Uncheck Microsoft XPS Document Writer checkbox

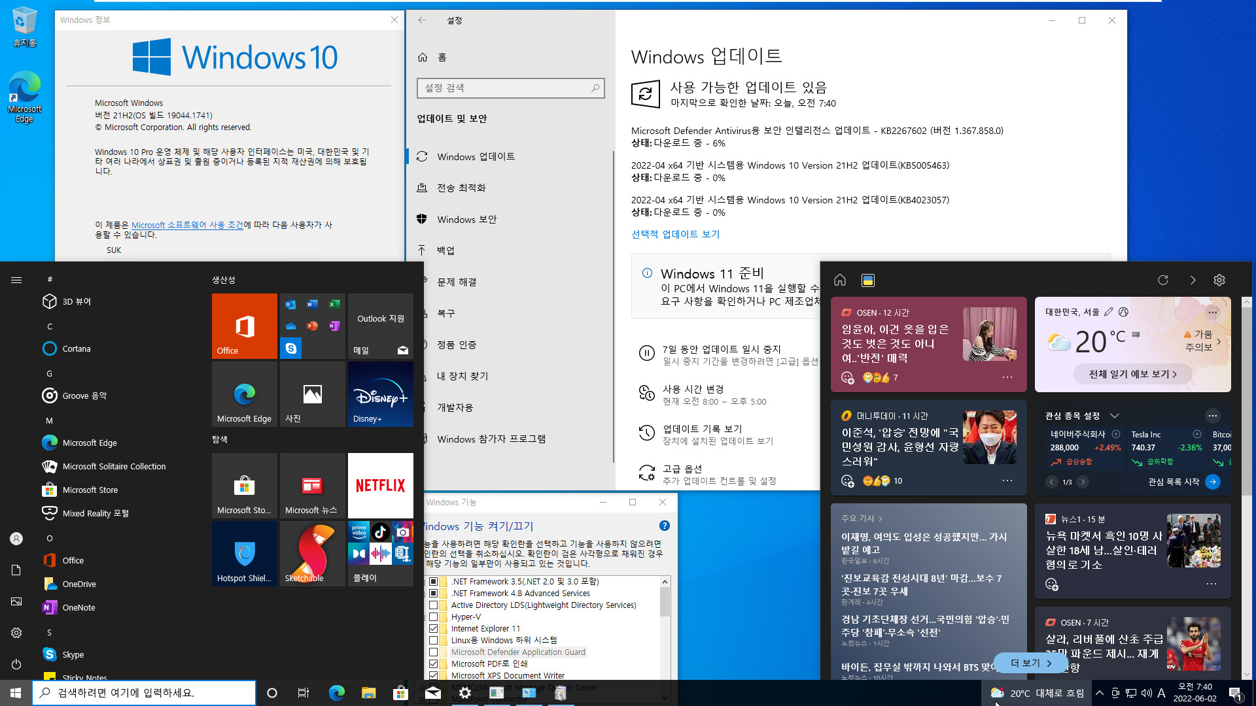433,675
